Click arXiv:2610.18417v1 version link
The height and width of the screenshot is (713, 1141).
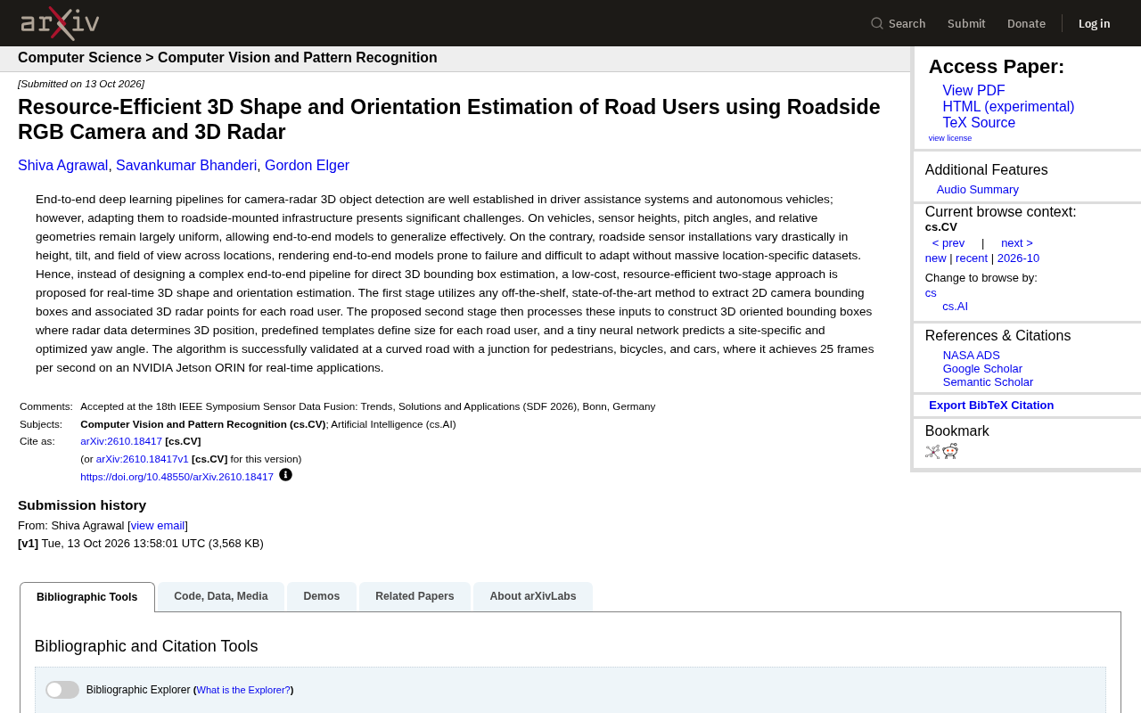(x=143, y=459)
